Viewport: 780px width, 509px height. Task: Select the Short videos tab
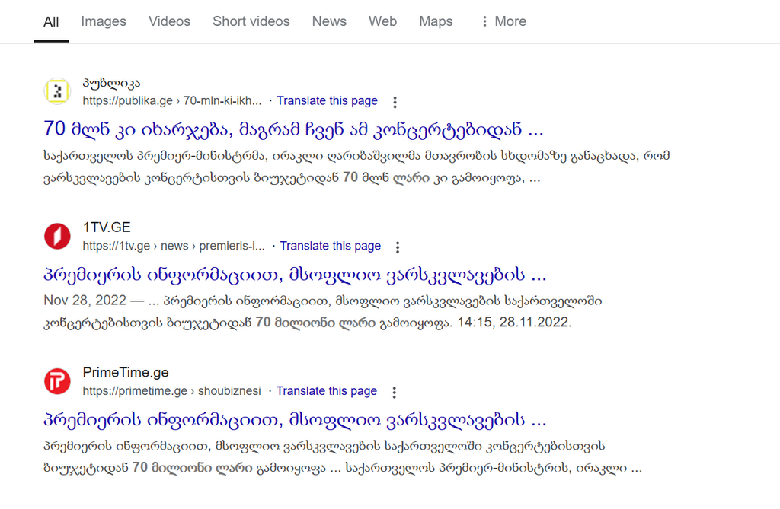(x=251, y=21)
